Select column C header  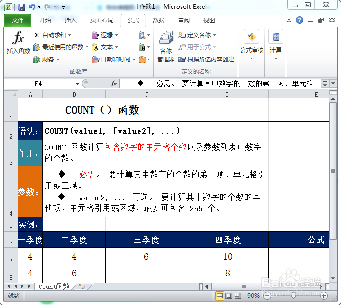coord(146,94)
